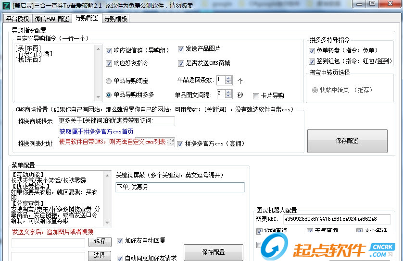Go to the 导购模板 tab
The image size is (403, 261).
click(x=115, y=19)
